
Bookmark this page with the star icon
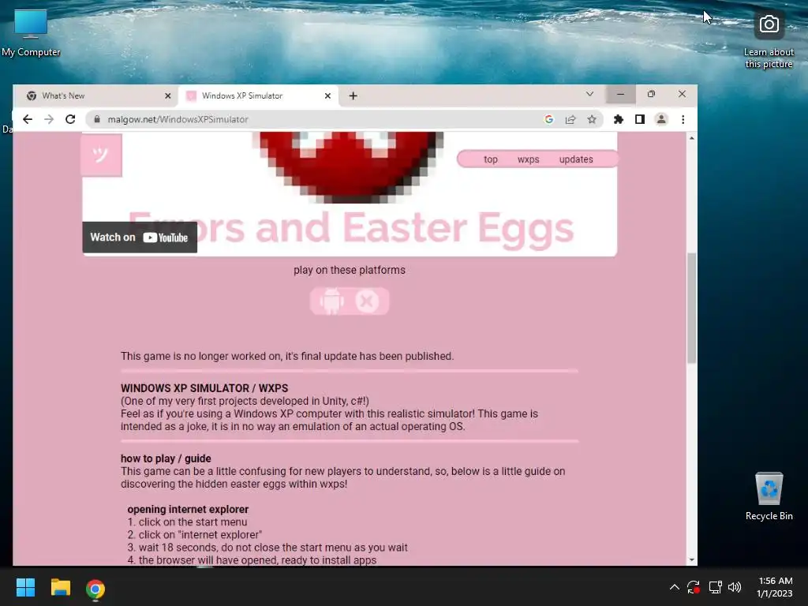(x=592, y=120)
